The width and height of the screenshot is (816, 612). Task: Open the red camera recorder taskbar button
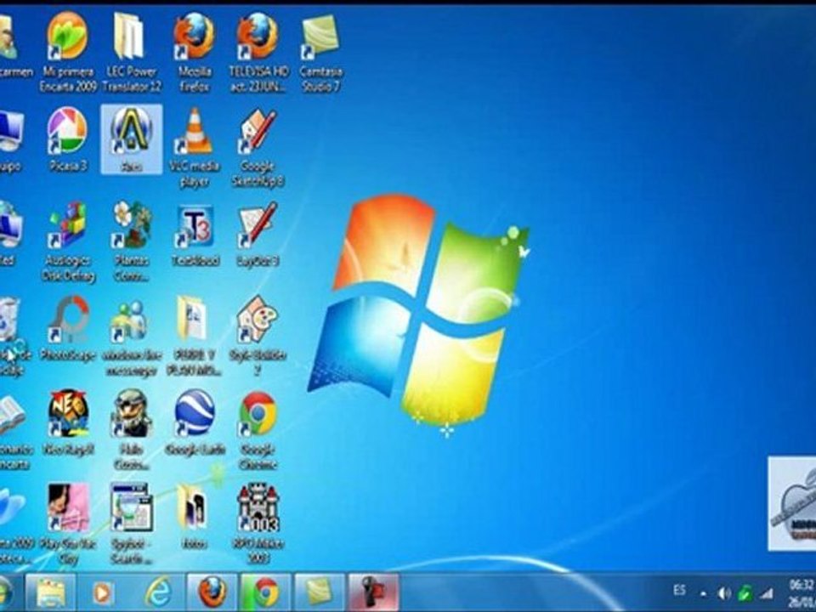coord(374,592)
